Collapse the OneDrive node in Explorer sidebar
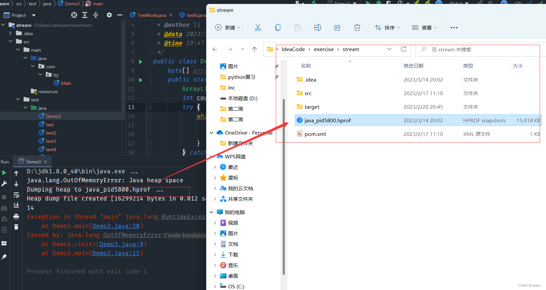 tap(212, 133)
